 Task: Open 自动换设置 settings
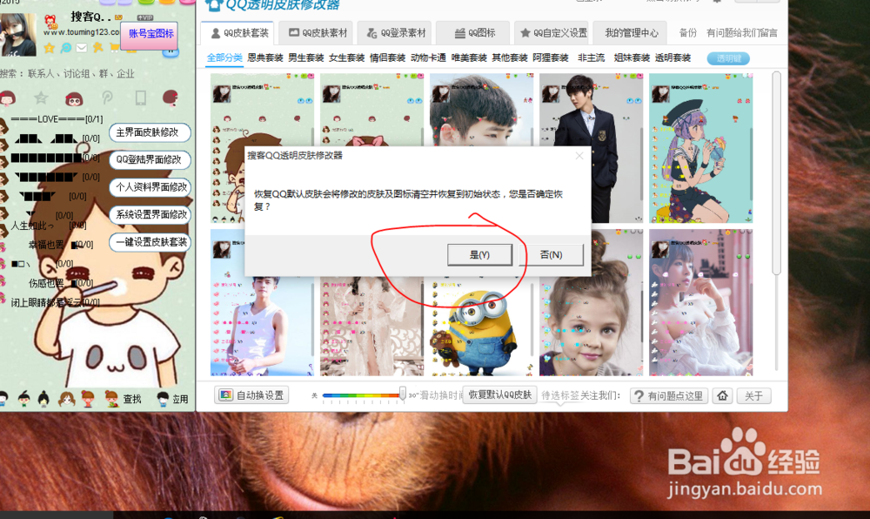tap(251, 395)
